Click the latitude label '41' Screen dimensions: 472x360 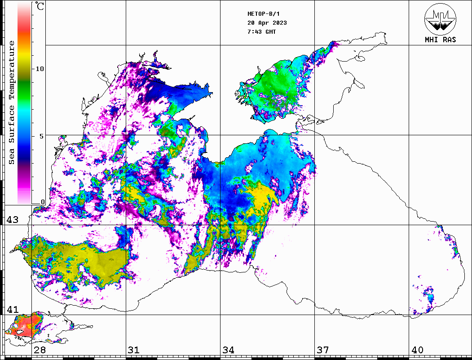13,309
